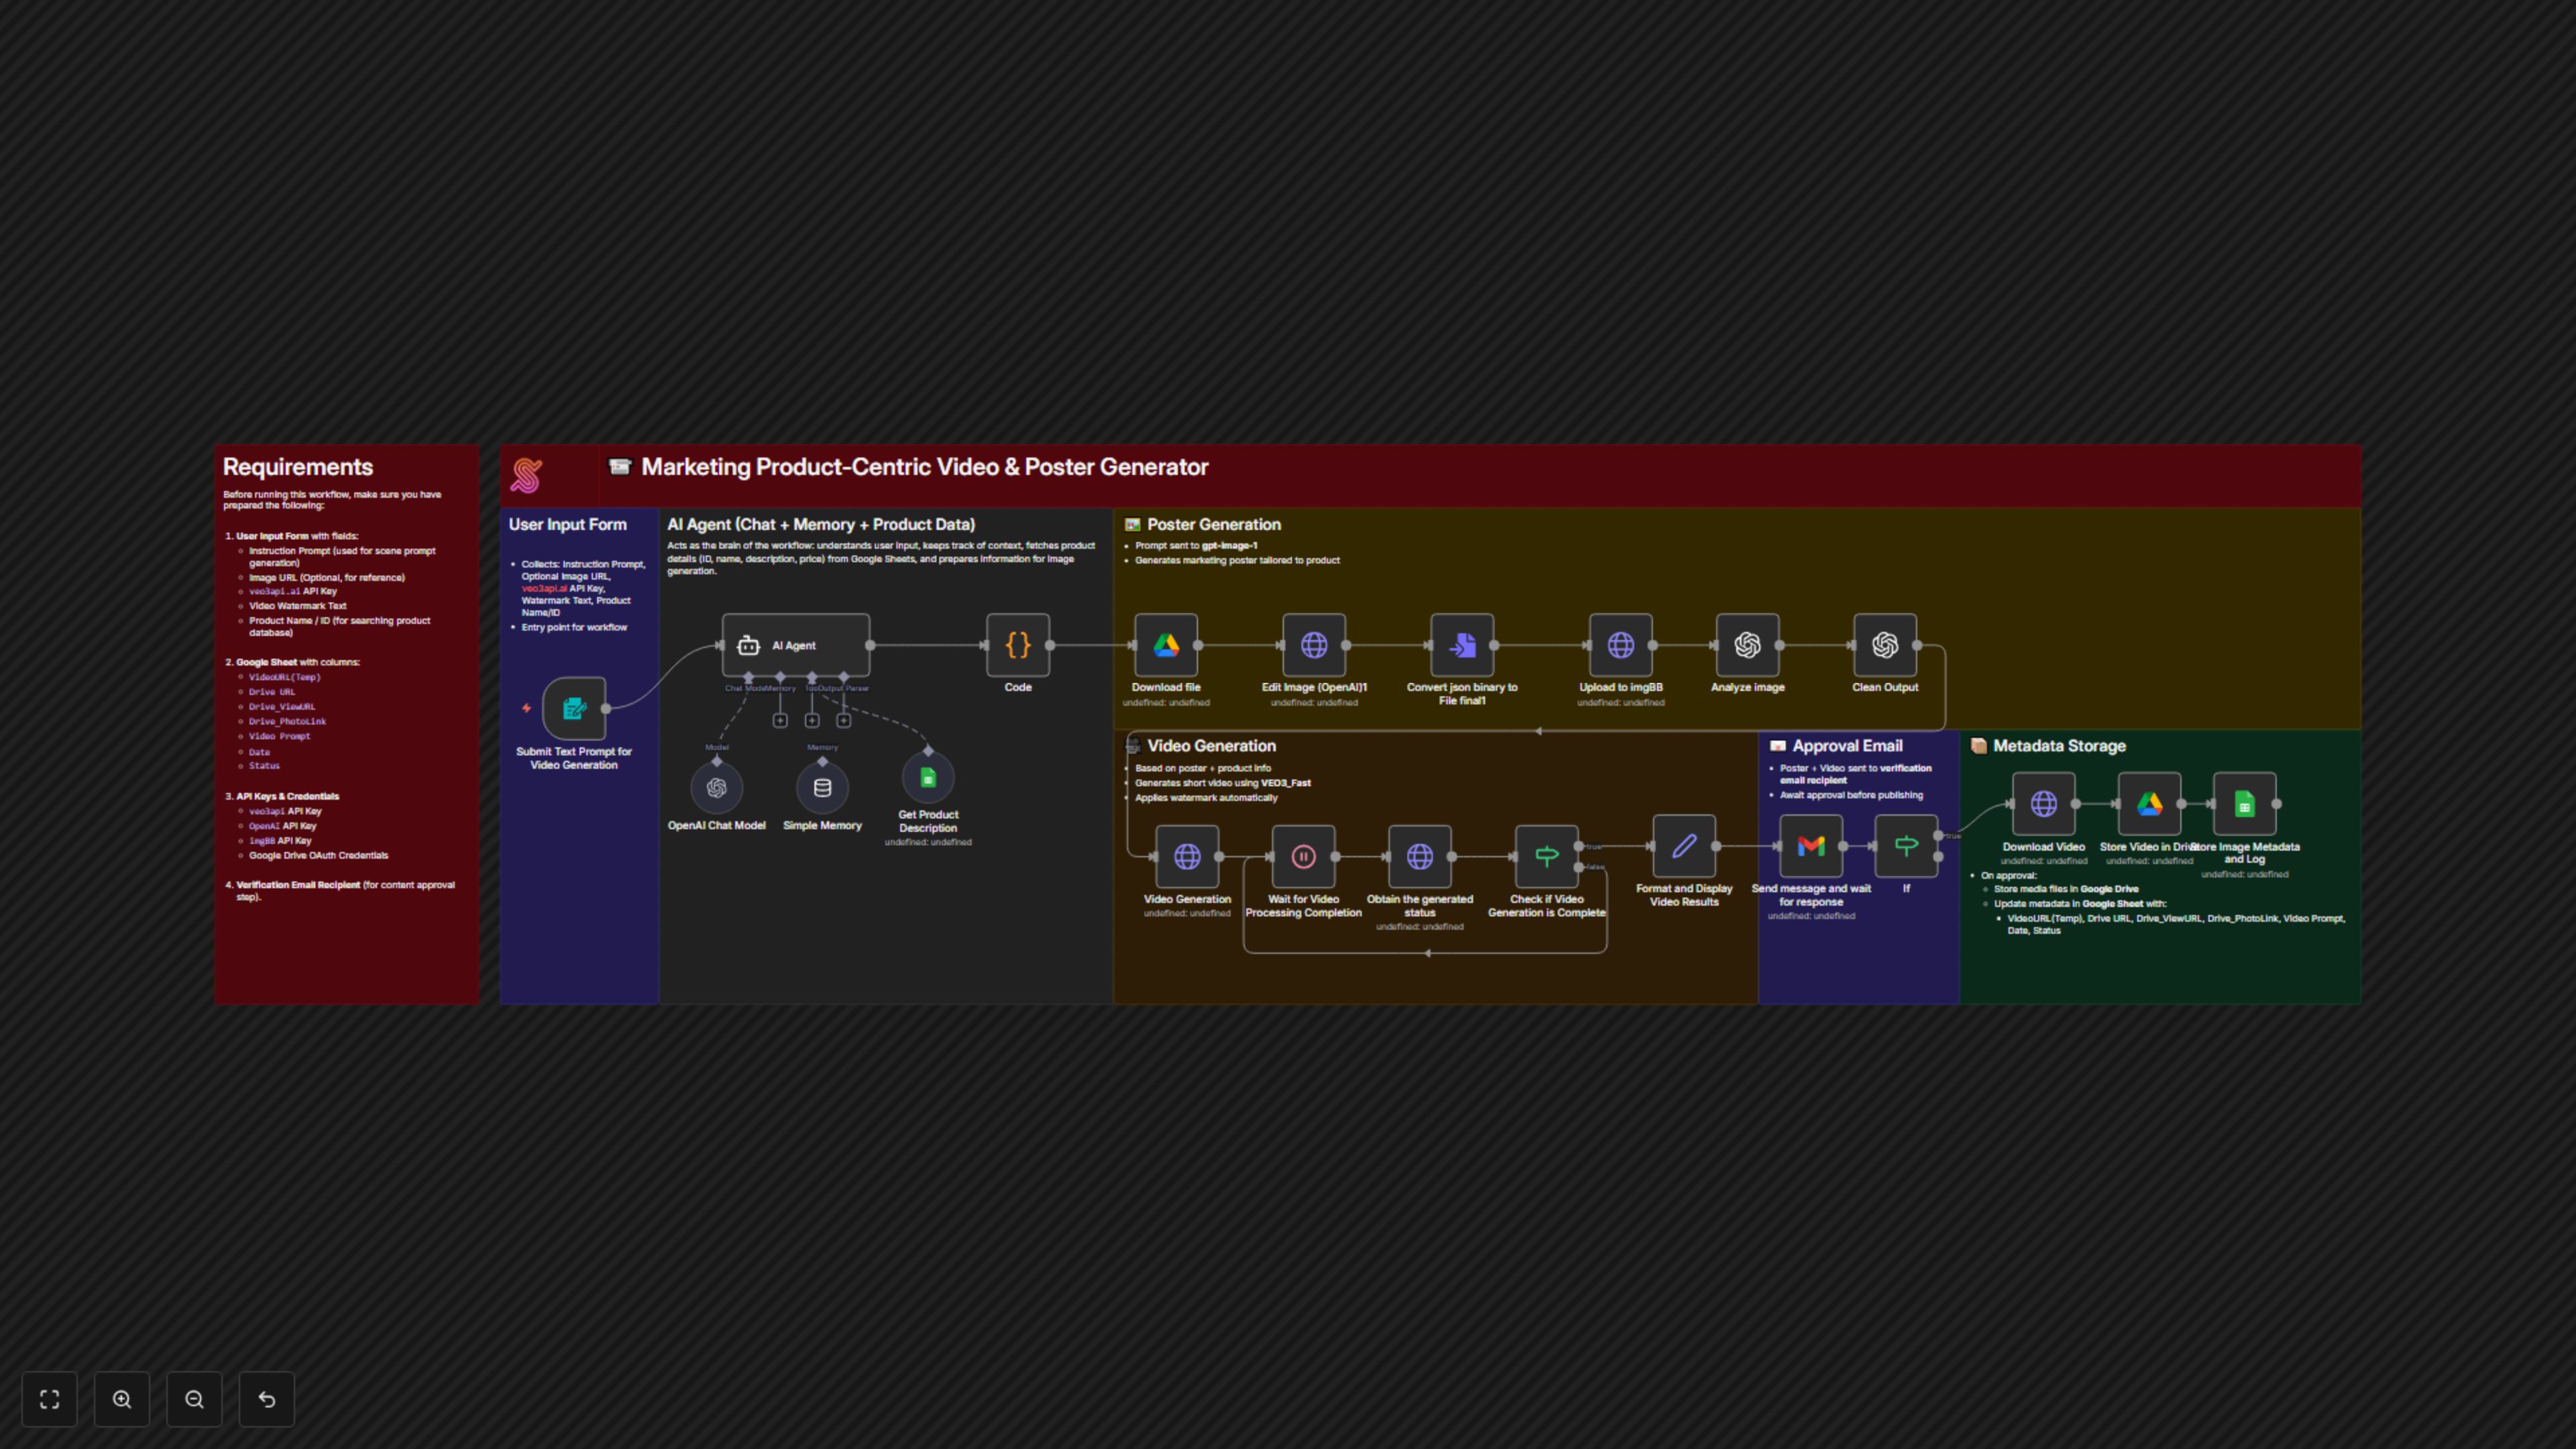
Task: Click the Check if Video Generation node
Action: (1546, 856)
